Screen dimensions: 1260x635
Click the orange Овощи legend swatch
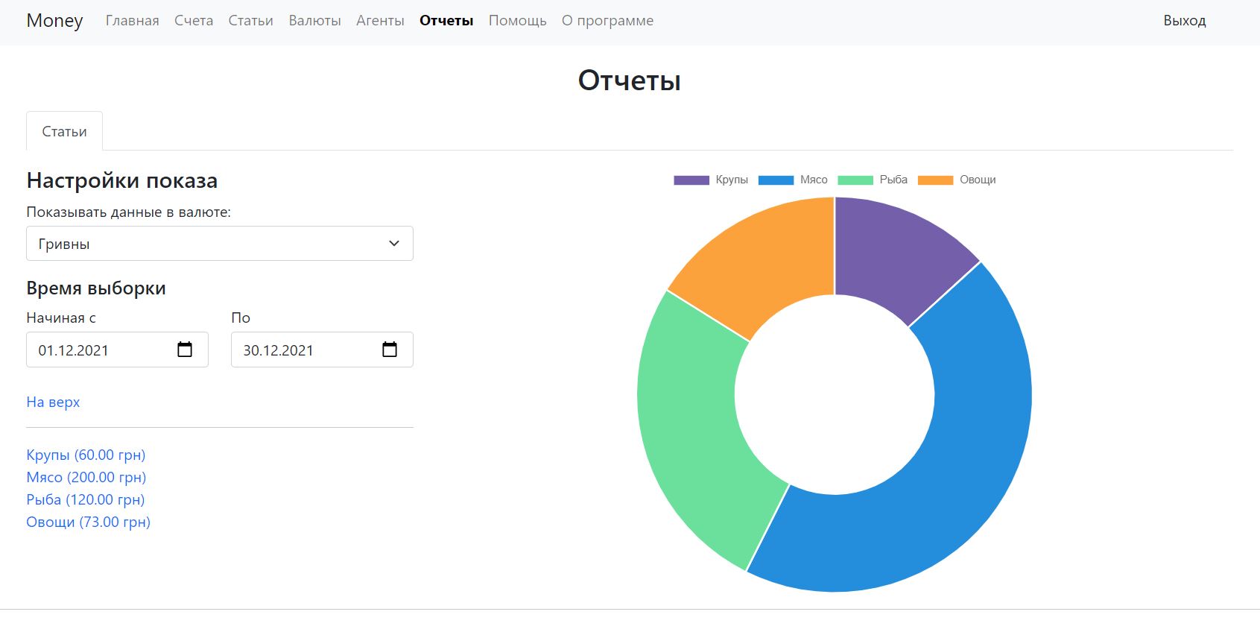coord(935,180)
